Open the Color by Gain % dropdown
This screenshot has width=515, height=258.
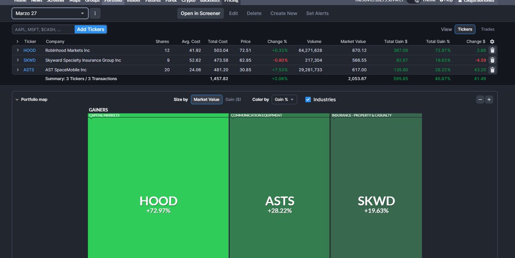[284, 100]
